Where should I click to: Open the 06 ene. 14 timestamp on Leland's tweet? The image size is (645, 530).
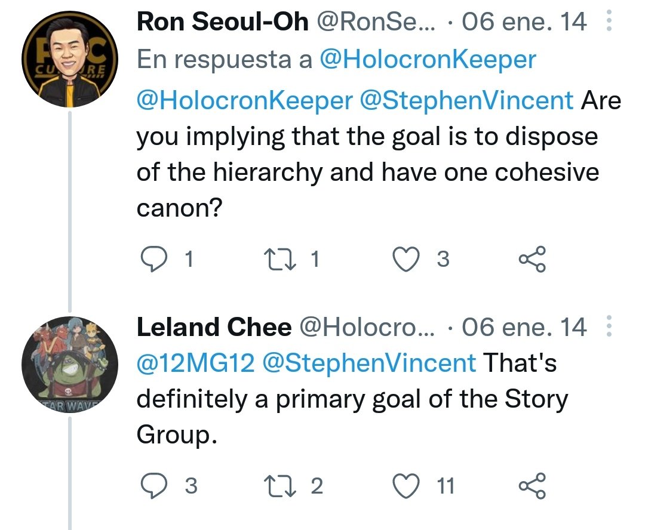point(524,327)
